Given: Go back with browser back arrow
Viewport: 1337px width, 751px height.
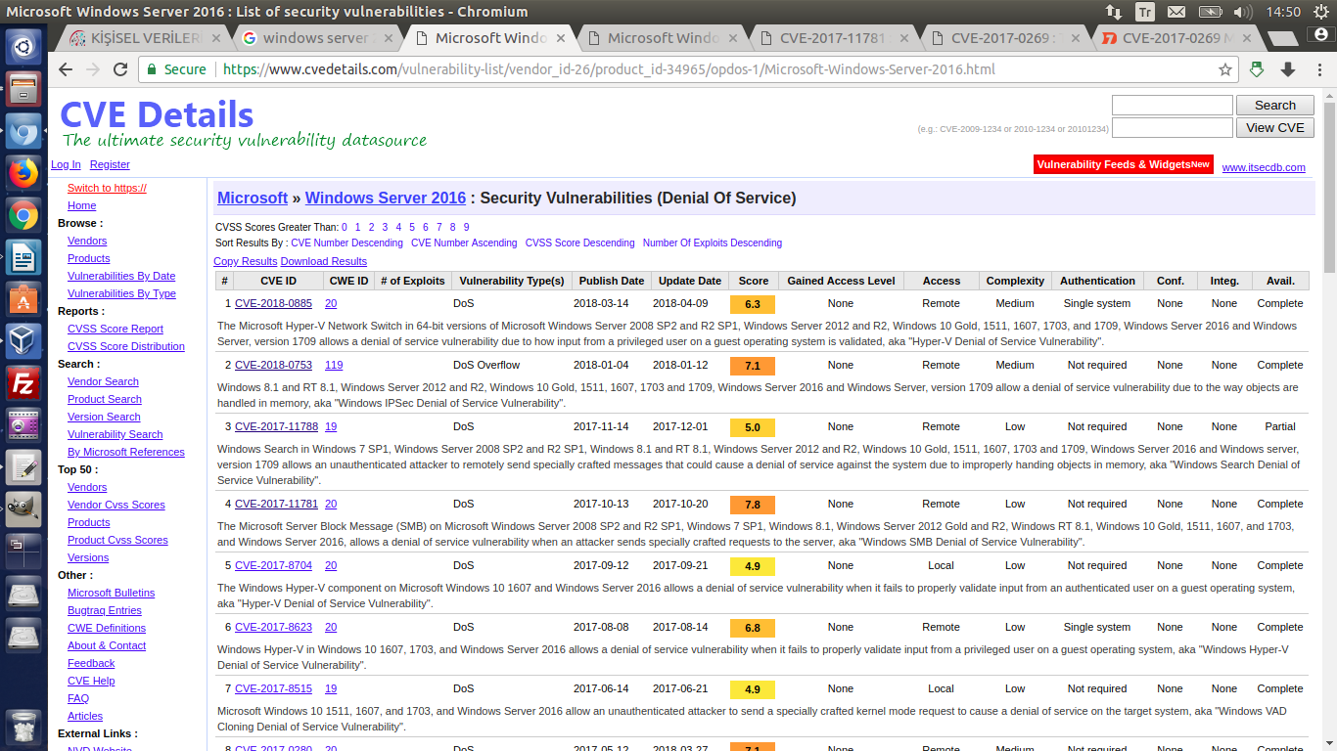Looking at the screenshot, I should [x=66, y=69].
